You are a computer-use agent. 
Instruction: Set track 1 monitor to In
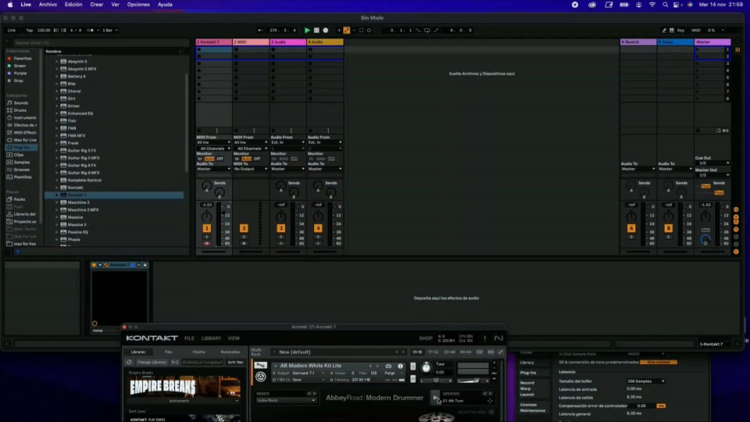[200, 159]
